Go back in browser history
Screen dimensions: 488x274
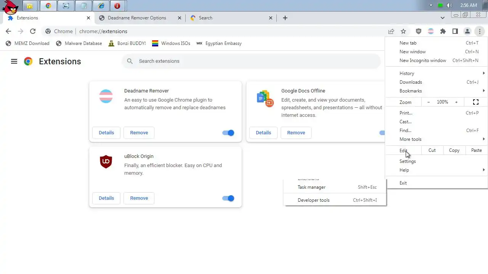8,31
